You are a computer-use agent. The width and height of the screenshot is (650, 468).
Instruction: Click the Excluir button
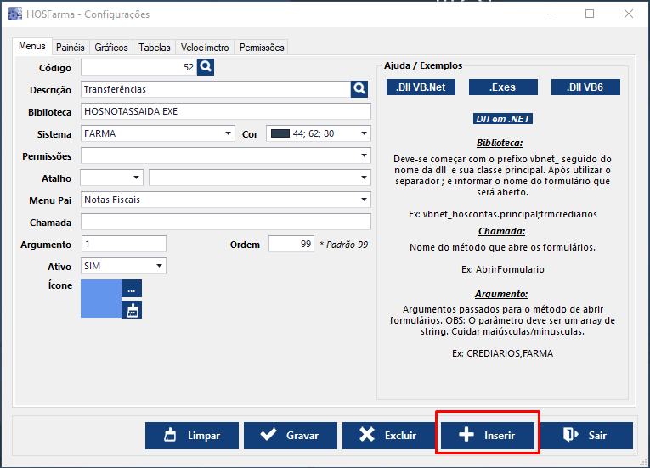coord(387,436)
